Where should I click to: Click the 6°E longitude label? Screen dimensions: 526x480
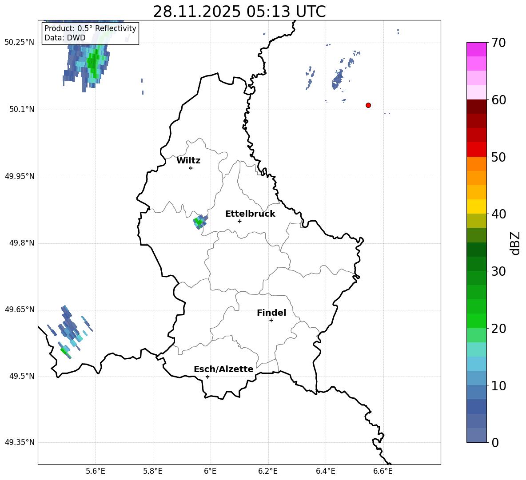tap(210, 471)
